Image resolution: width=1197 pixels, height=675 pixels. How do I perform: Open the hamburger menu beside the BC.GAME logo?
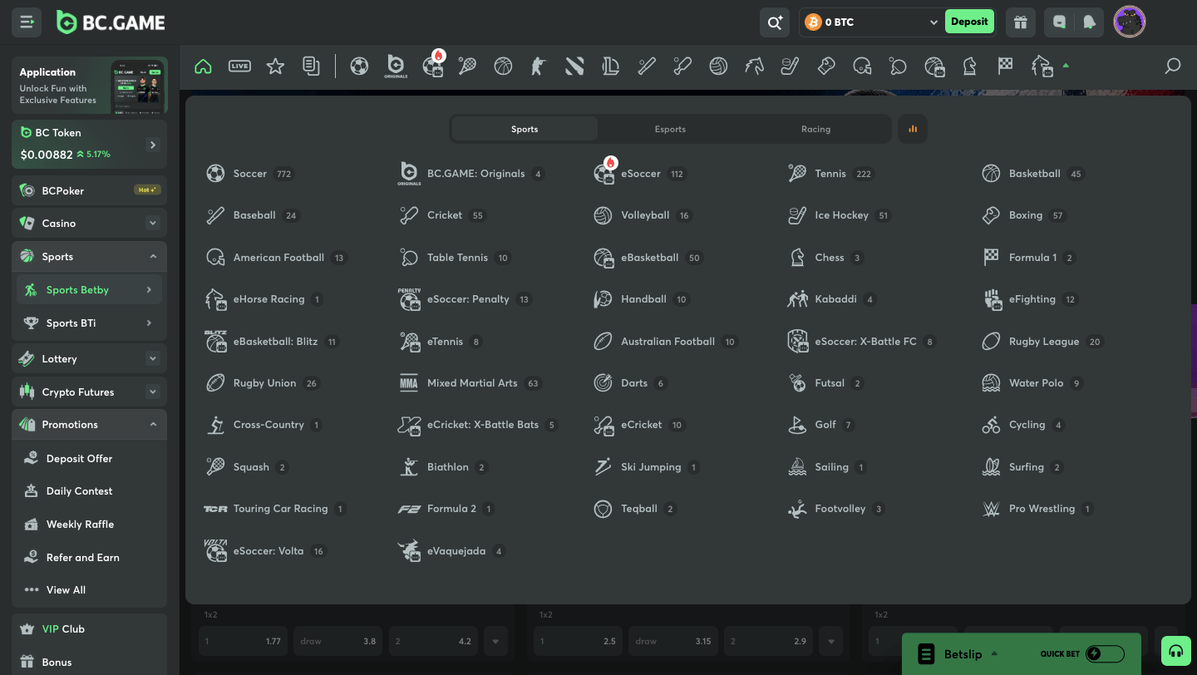click(x=27, y=22)
